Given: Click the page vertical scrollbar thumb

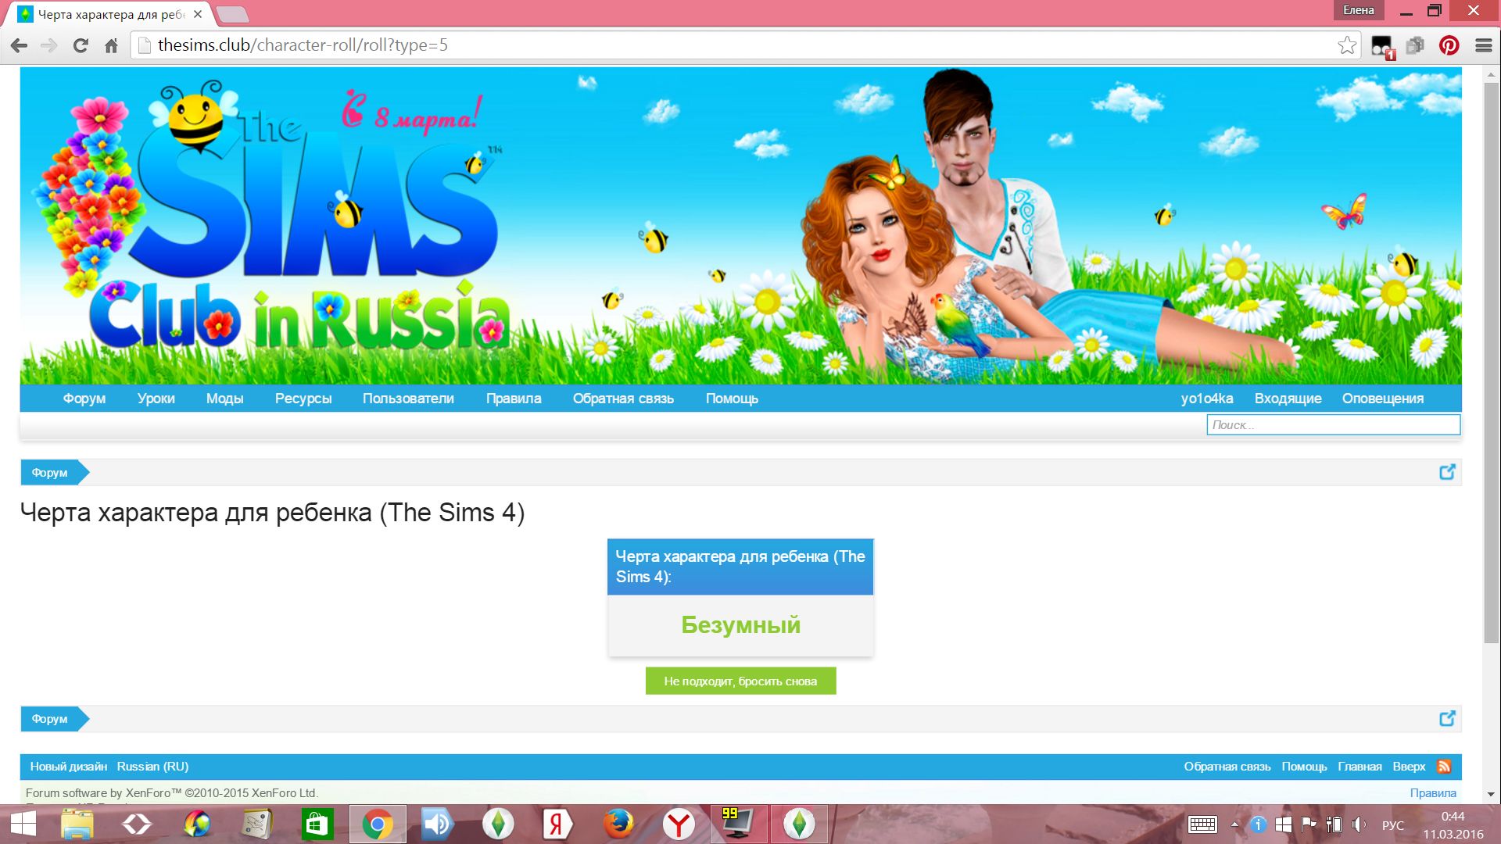Looking at the screenshot, I should (1491, 363).
